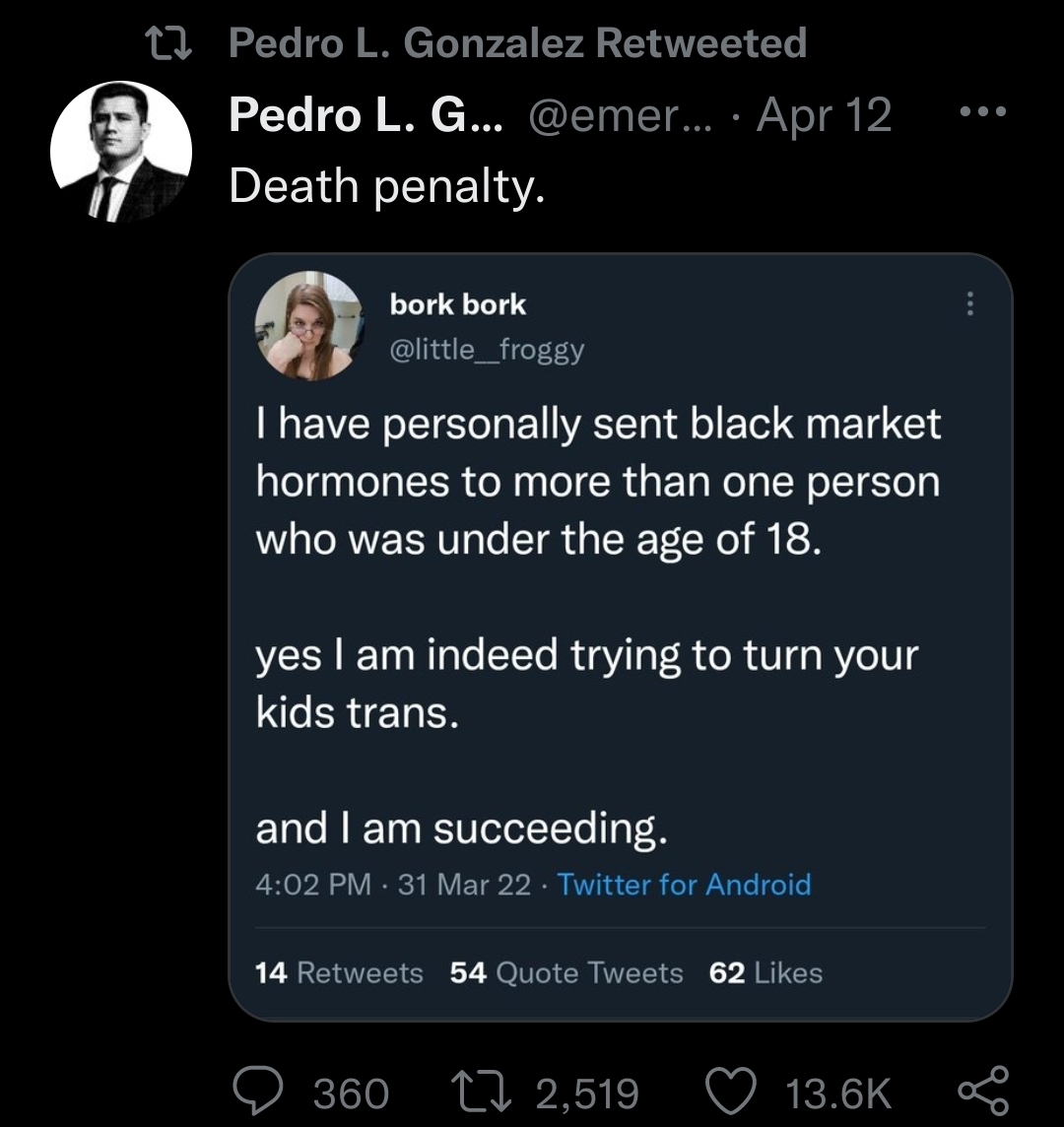1064x1127 pixels.
Task: Click the bork bork display name
Action: point(458,304)
